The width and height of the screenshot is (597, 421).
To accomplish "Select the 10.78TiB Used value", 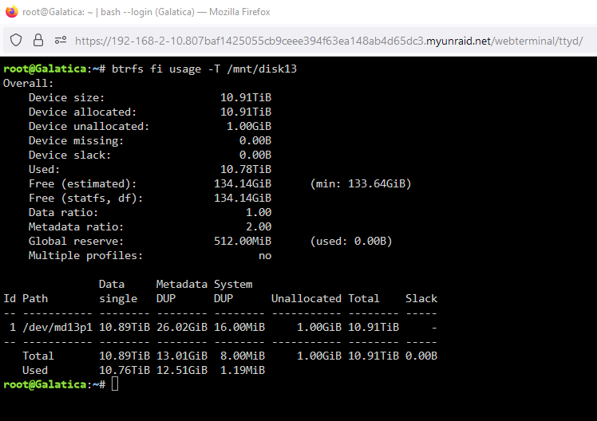I will [246, 169].
